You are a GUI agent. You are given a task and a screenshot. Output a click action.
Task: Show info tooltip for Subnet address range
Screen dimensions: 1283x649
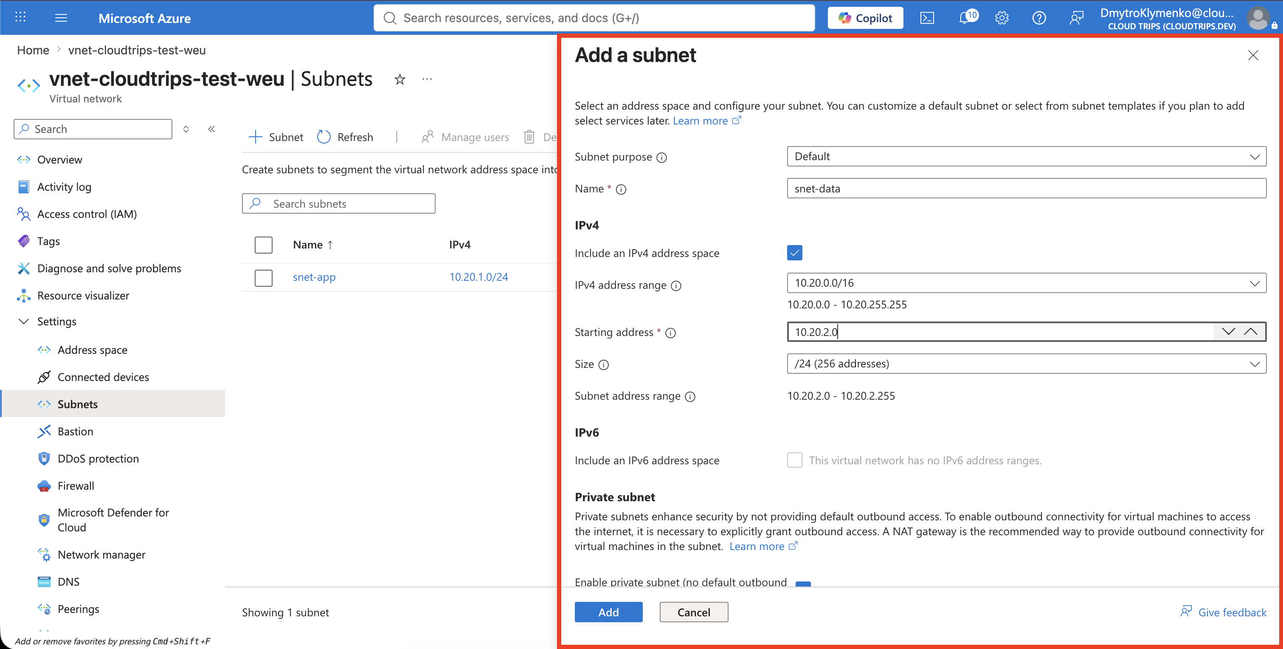coord(690,397)
